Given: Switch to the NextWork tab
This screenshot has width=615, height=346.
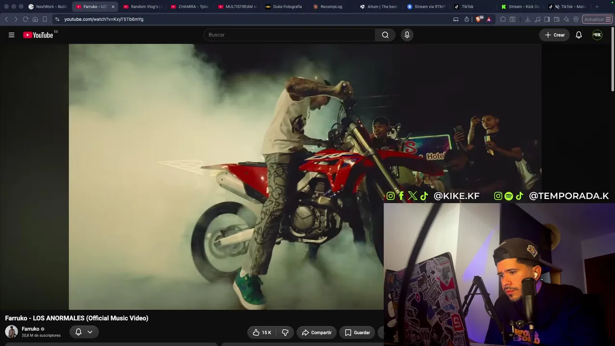Looking at the screenshot, I should [48, 7].
